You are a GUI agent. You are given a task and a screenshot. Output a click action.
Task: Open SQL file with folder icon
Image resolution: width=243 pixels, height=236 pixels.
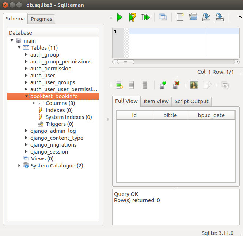click(193, 17)
